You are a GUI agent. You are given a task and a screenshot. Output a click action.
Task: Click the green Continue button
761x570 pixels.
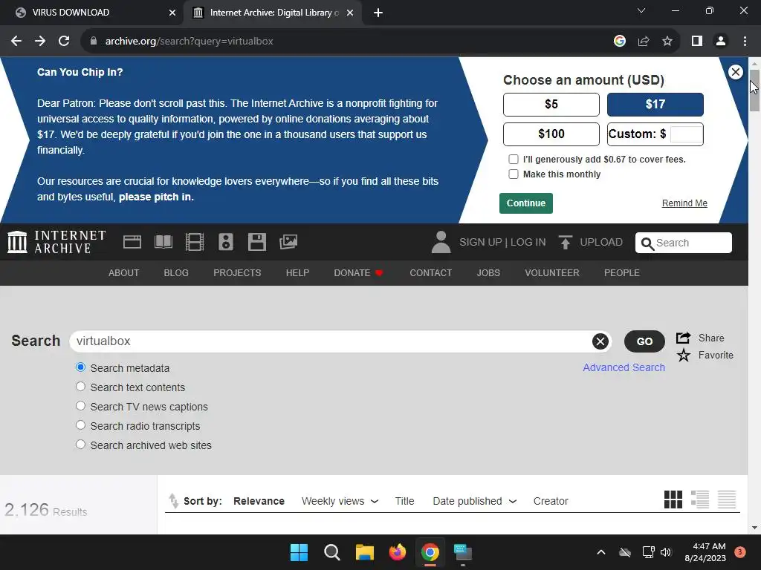526,203
